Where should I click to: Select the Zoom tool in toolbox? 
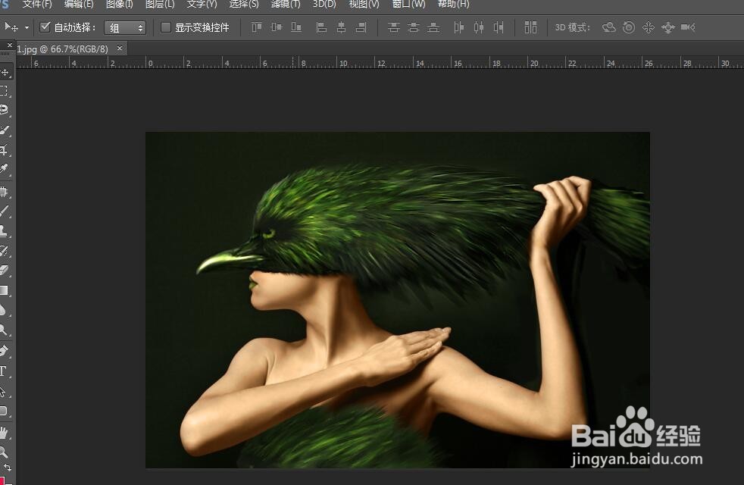click(4, 452)
